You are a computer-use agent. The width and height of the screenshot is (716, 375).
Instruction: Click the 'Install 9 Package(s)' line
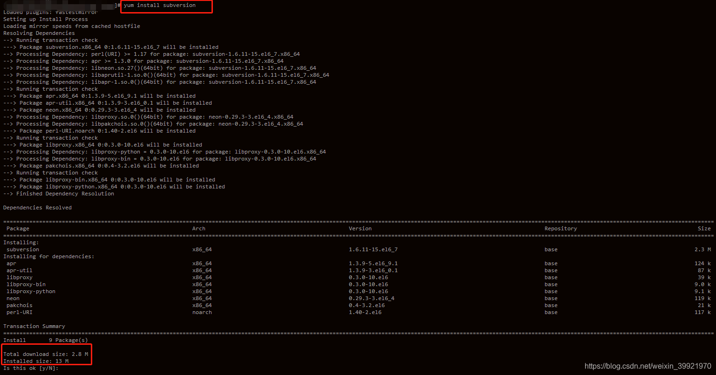46,340
